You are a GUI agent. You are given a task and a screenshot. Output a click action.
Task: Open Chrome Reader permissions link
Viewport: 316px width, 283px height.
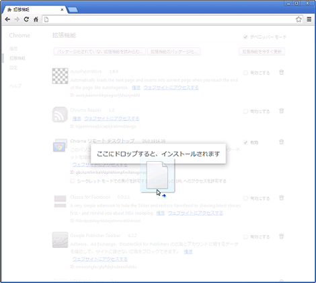pyautogui.click(x=77, y=119)
